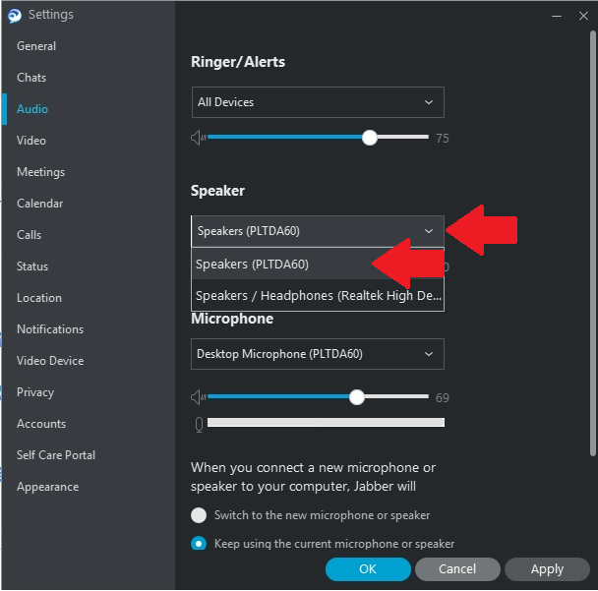
Task: Open Notifications settings
Action: (x=50, y=329)
